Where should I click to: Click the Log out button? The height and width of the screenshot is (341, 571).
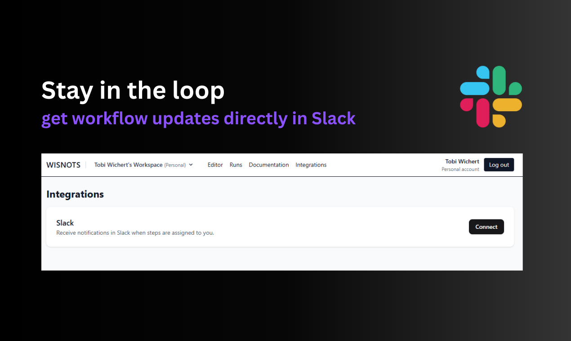(x=499, y=165)
